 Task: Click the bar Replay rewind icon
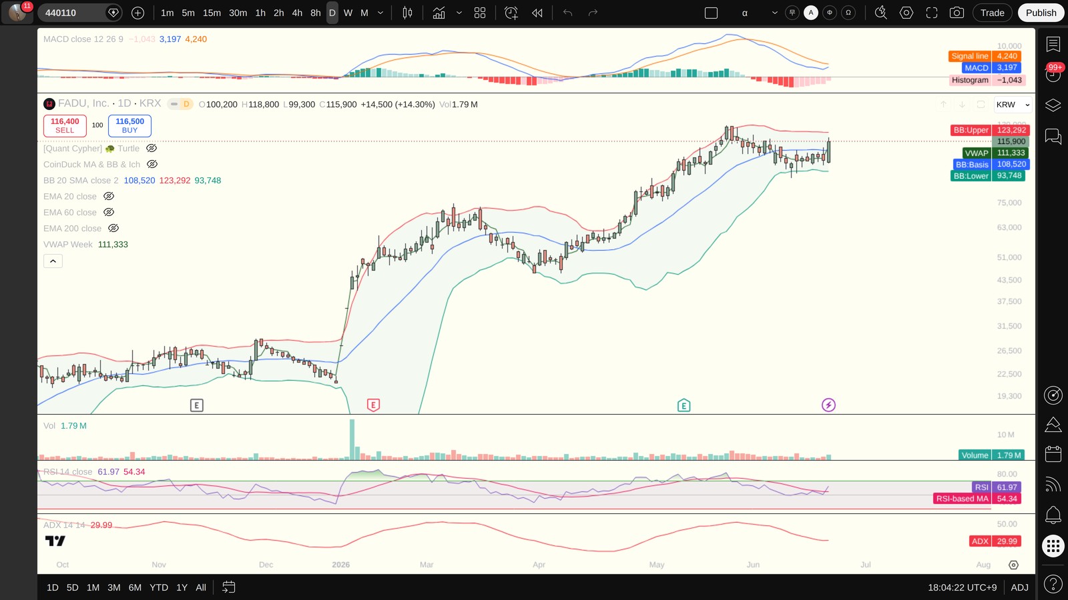pyautogui.click(x=537, y=13)
